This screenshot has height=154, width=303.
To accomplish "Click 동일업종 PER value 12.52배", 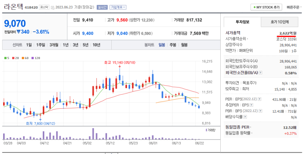I will (290, 127).
